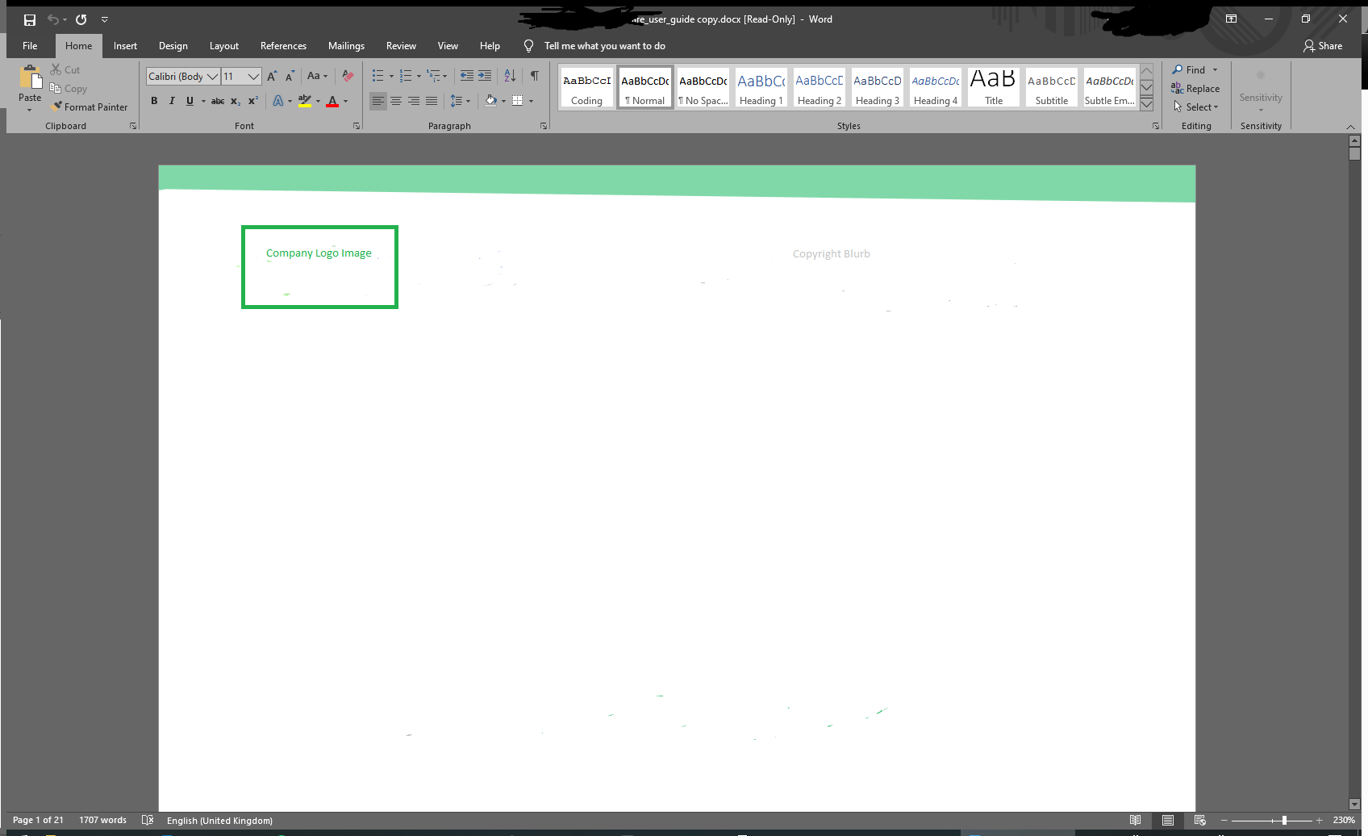The image size is (1368, 836).
Task: Toggle strikethrough formatting
Action: point(218,101)
